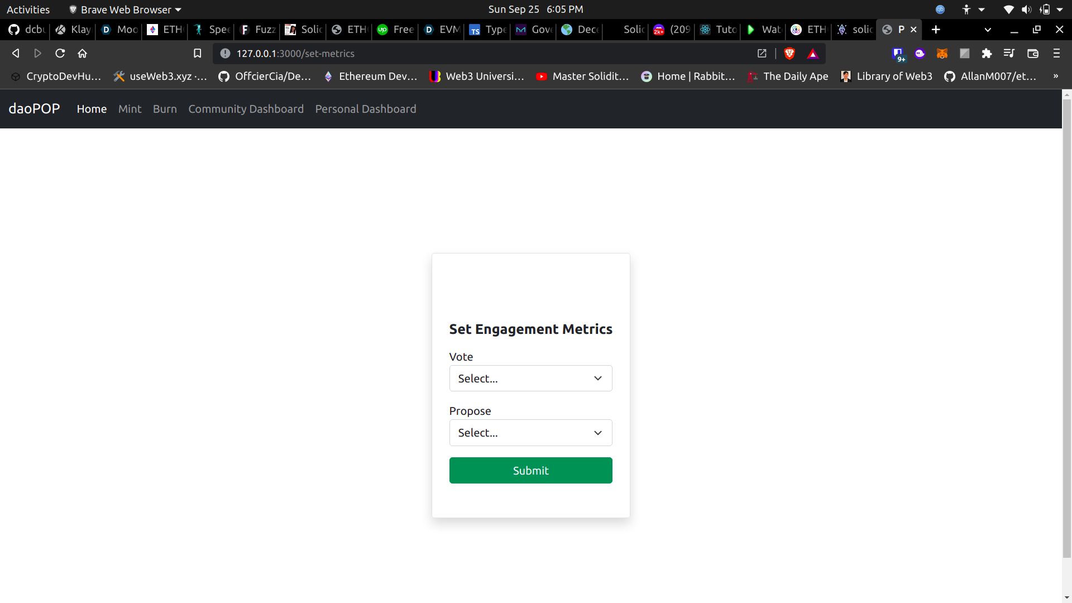Viewport: 1072px width, 603px height.
Task: Switch to the Free tab
Action: point(395,29)
